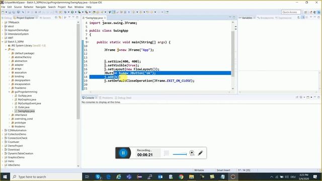Open the Run button dropdown arrow
This screenshot has width=322, height=181.
click(75, 12)
